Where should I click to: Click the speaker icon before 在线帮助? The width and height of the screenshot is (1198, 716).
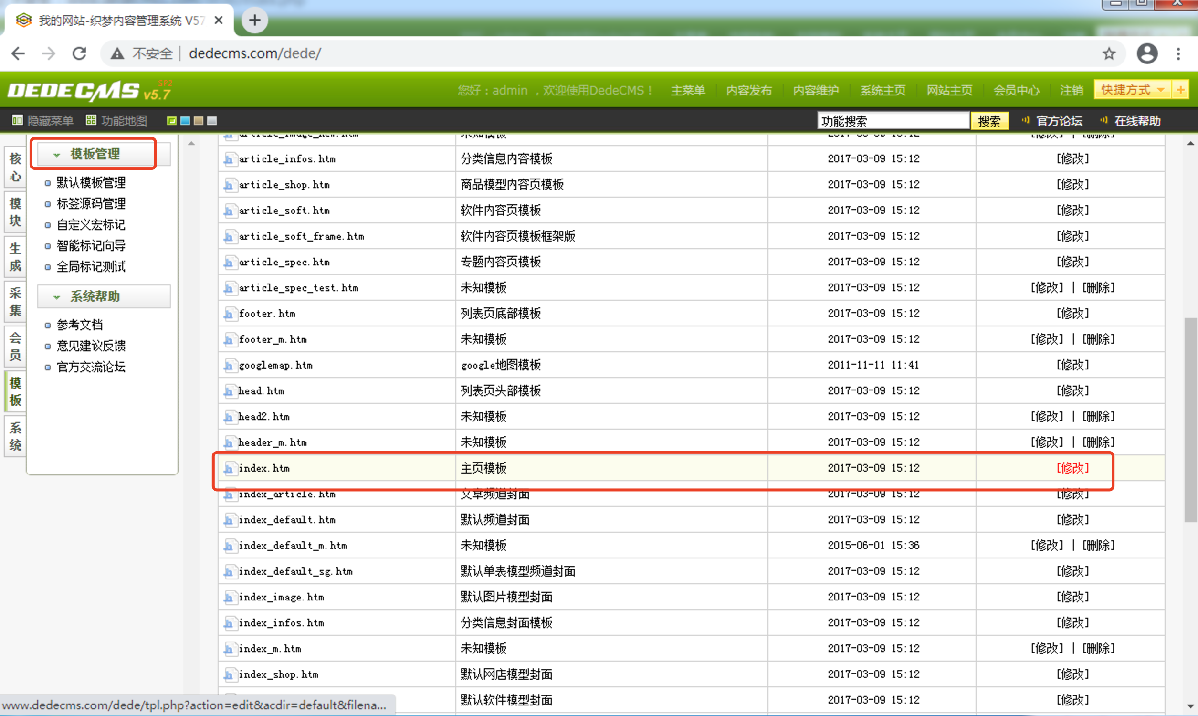tap(1103, 121)
